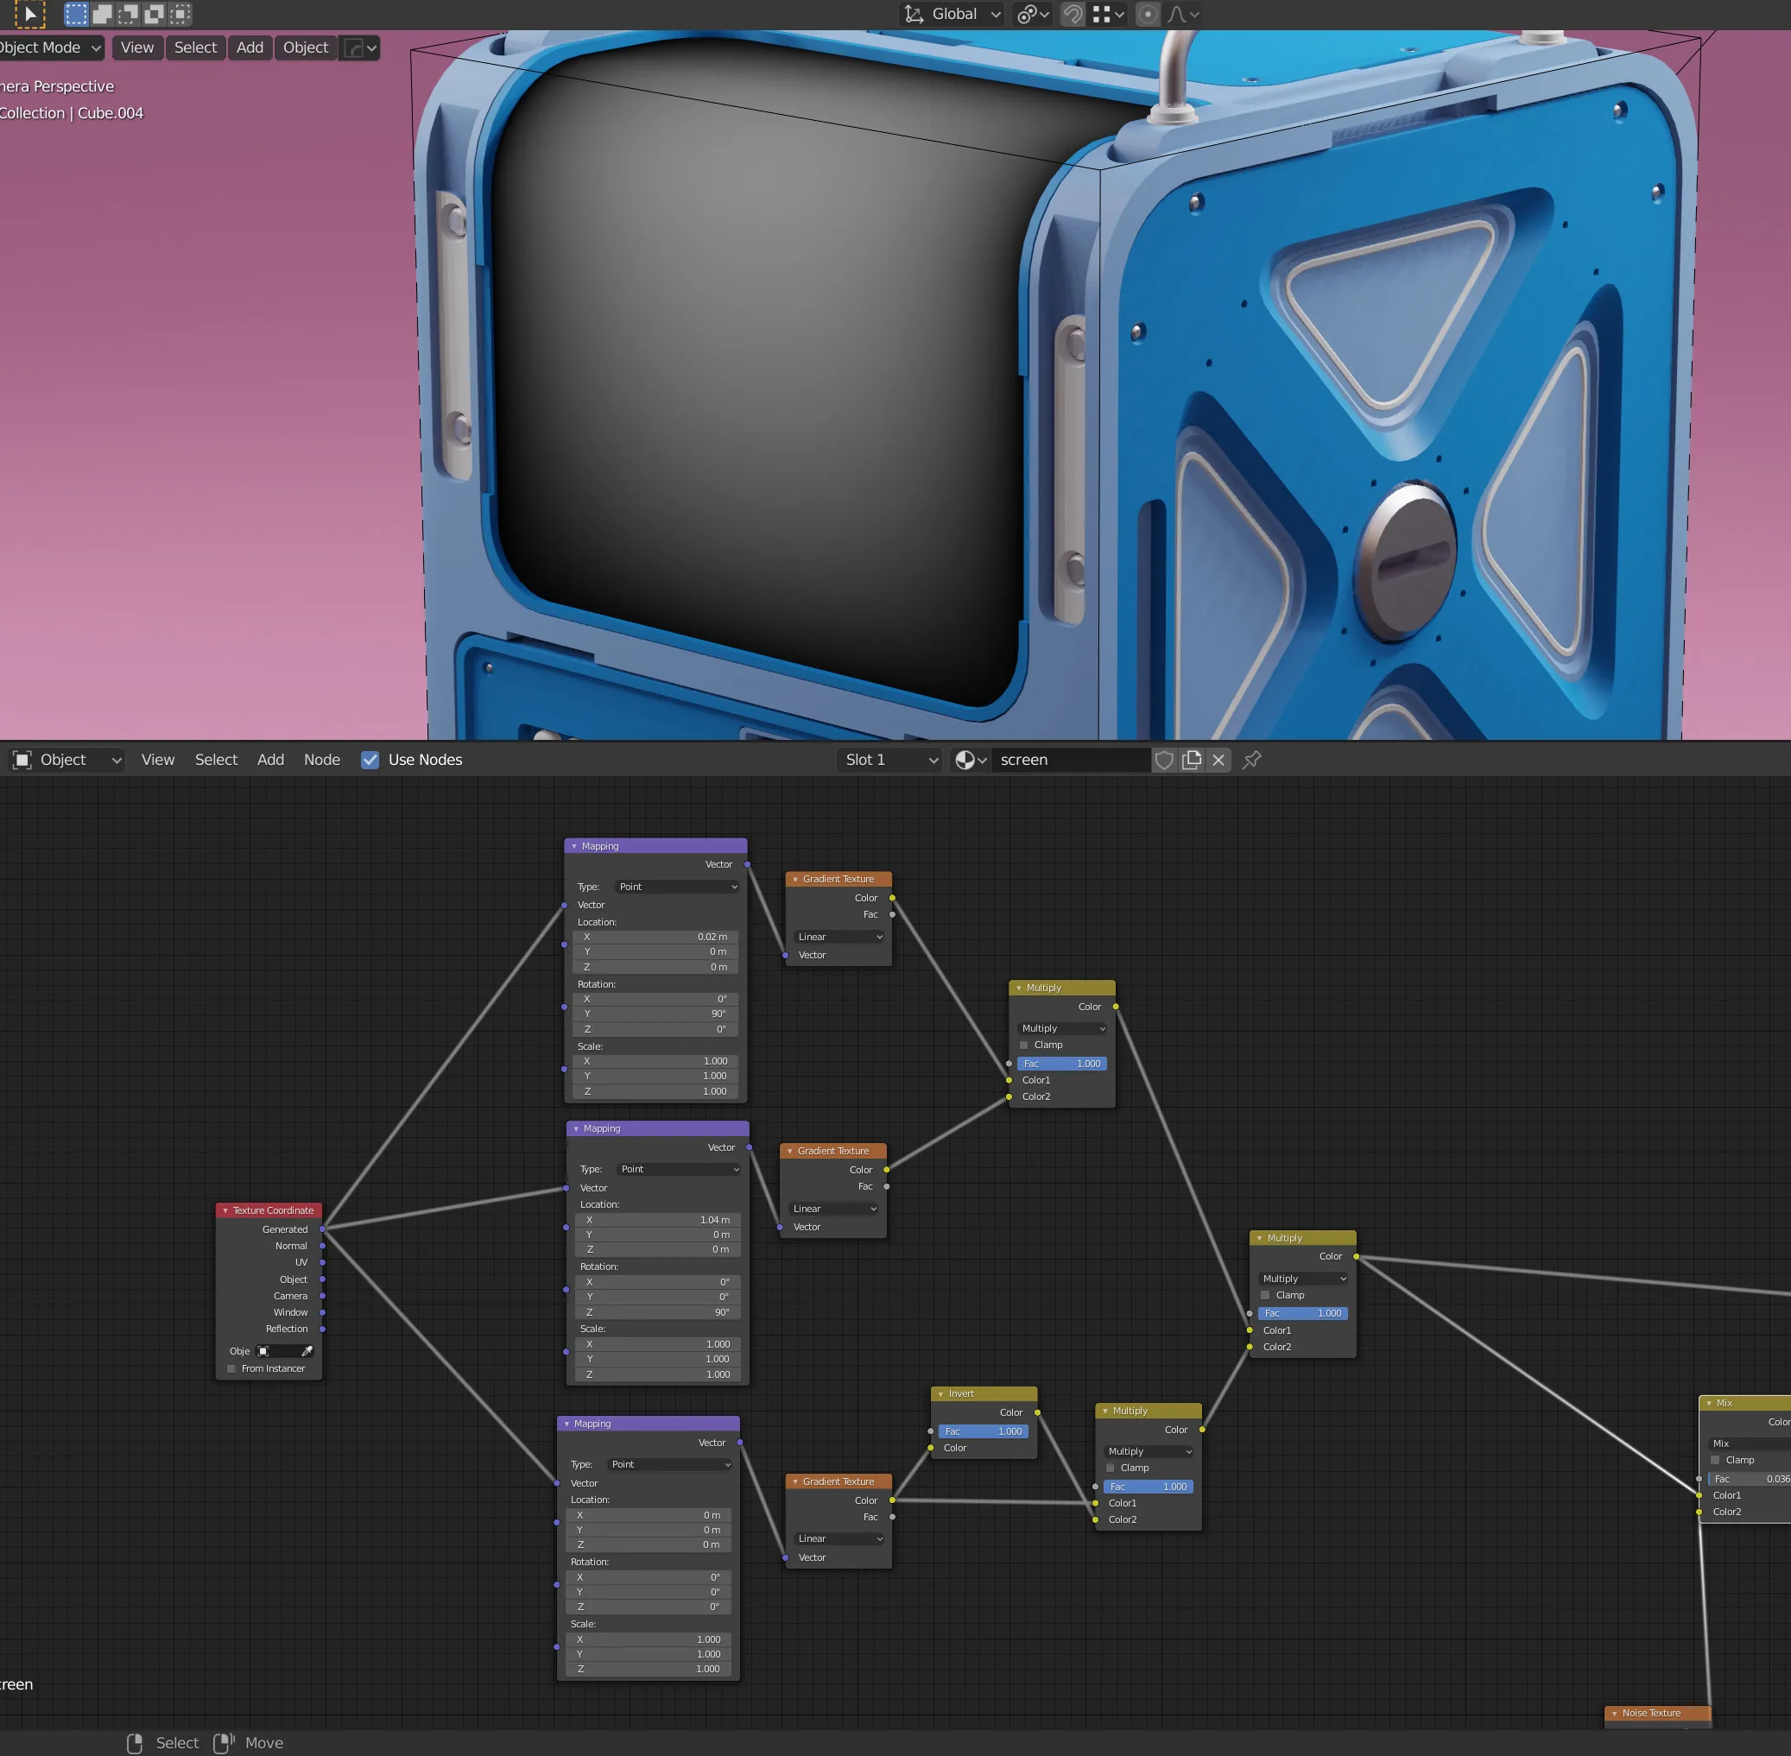
Task: Click the Texture Coordinate Generated output socket
Action: pos(322,1229)
